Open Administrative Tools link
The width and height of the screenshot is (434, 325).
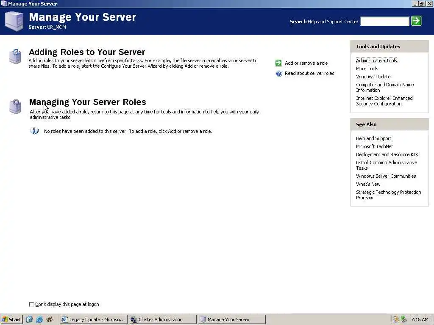point(376,61)
